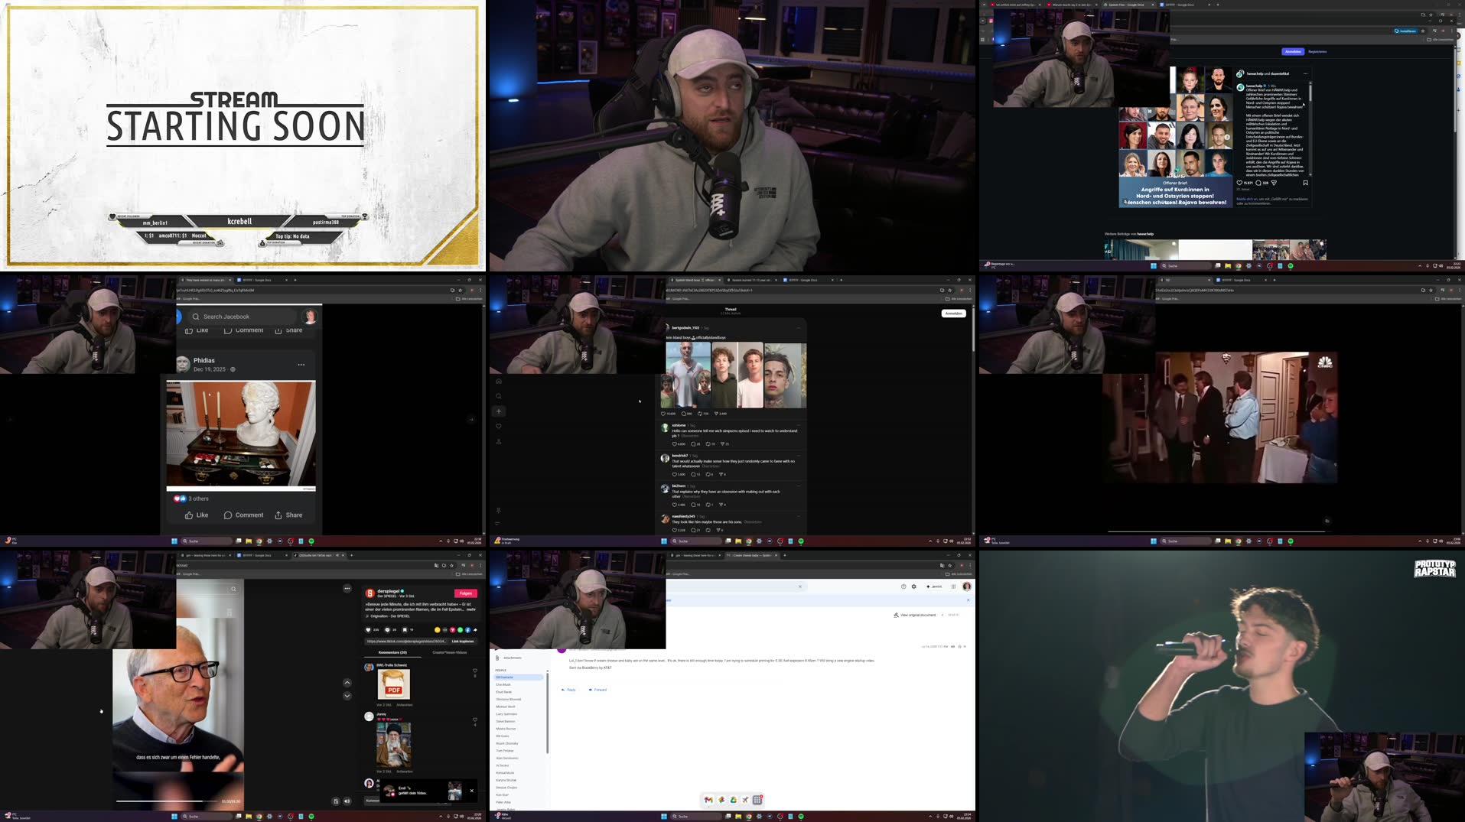This screenshot has height=822, width=1465.
Task: Switch to the Epstein Files Google Drive tab
Action: tap(1126, 5)
